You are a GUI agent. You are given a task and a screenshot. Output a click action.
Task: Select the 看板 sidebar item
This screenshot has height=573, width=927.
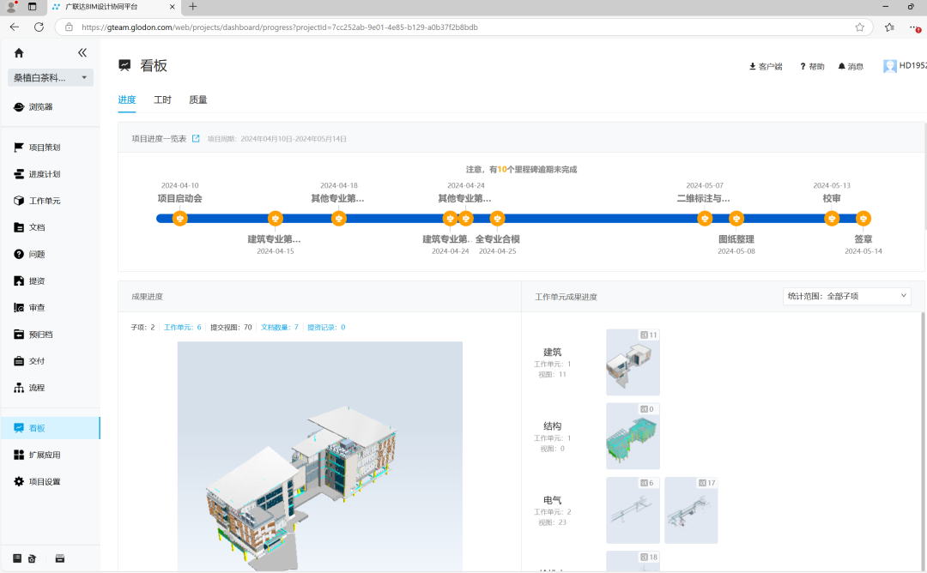(x=51, y=428)
